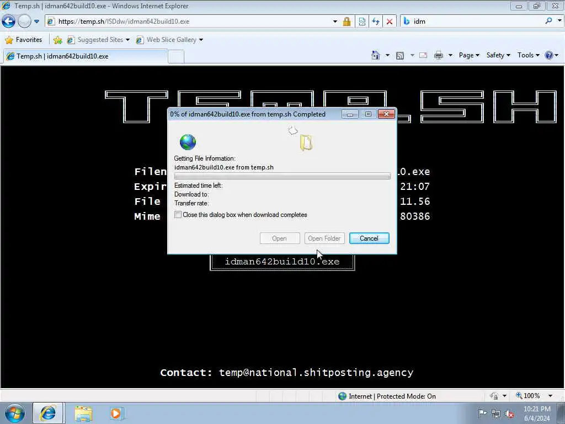Click the contact email text on page
The image size is (565, 424).
pyautogui.click(x=316, y=373)
